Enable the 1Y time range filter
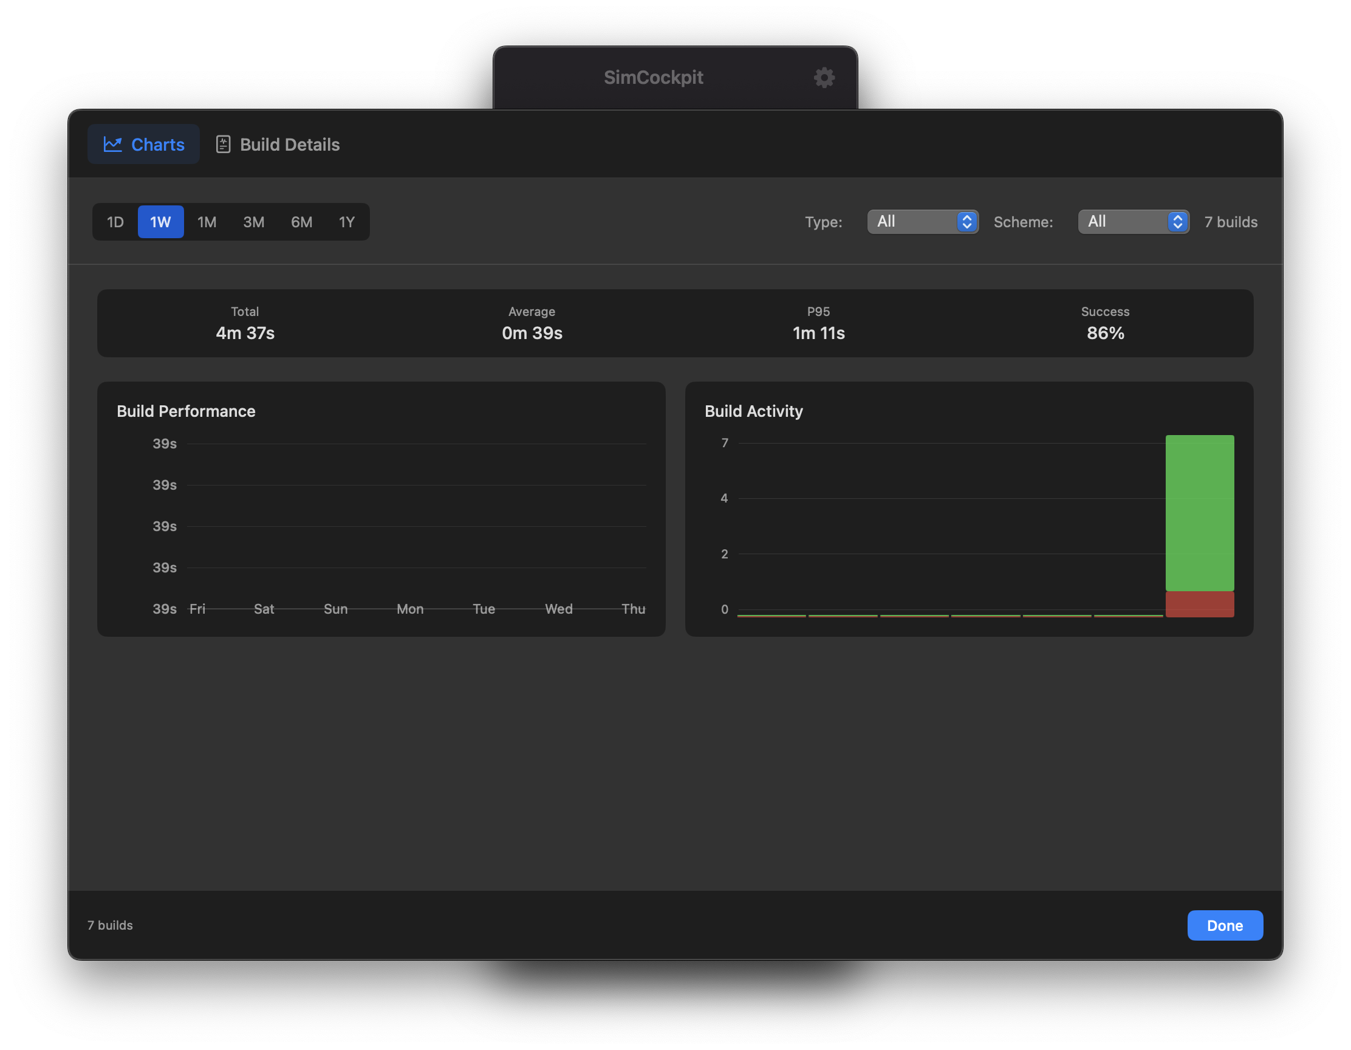The width and height of the screenshot is (1351, 1050). coord(346,222)
